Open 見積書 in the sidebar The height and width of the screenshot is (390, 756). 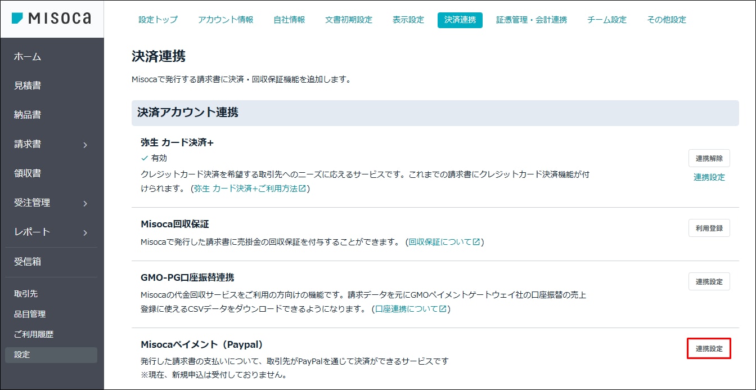point(28,86)
